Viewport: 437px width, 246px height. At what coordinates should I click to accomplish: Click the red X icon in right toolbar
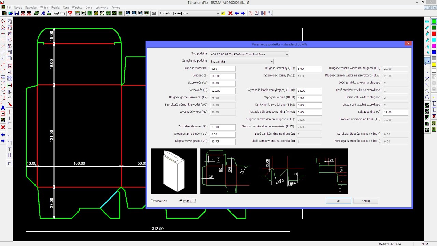[434, 117]
